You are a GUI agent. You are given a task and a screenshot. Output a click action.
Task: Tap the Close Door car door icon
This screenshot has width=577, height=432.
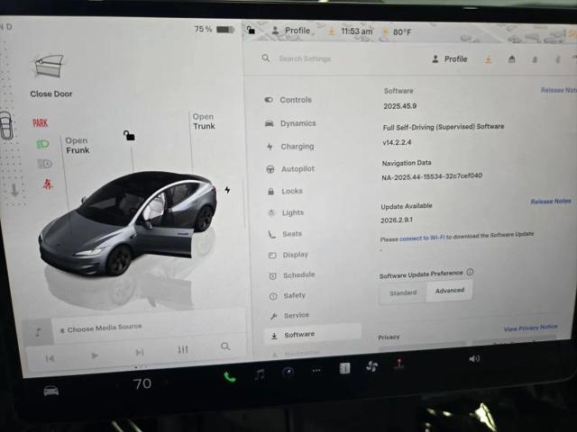click(x=49, y=66)
